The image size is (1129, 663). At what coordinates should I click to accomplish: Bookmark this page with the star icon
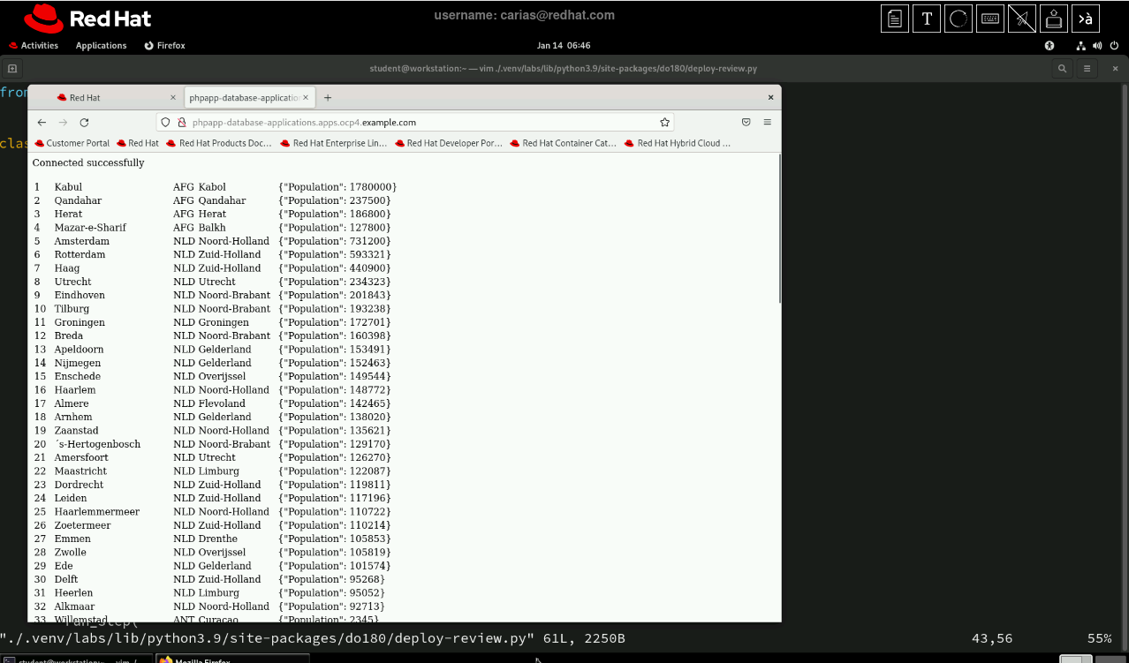pyautogui.click(x=665, y=123)
